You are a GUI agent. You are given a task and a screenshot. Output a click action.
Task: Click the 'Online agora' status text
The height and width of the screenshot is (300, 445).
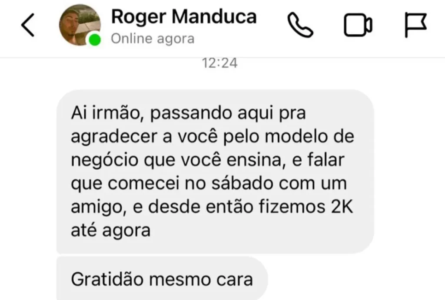coord(153,39)
